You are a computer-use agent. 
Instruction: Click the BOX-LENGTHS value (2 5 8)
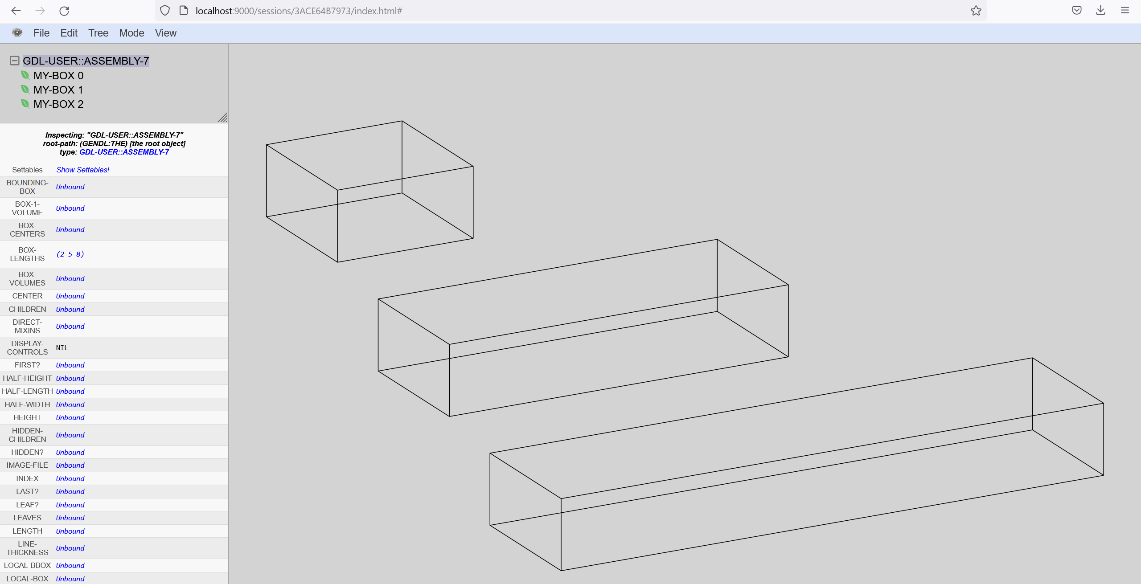[x=70, y=254]
